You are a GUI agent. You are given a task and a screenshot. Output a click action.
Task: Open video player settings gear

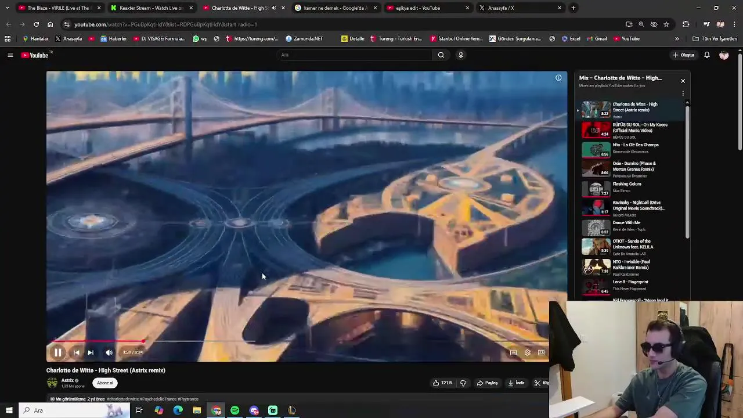[x=527, y=352]
